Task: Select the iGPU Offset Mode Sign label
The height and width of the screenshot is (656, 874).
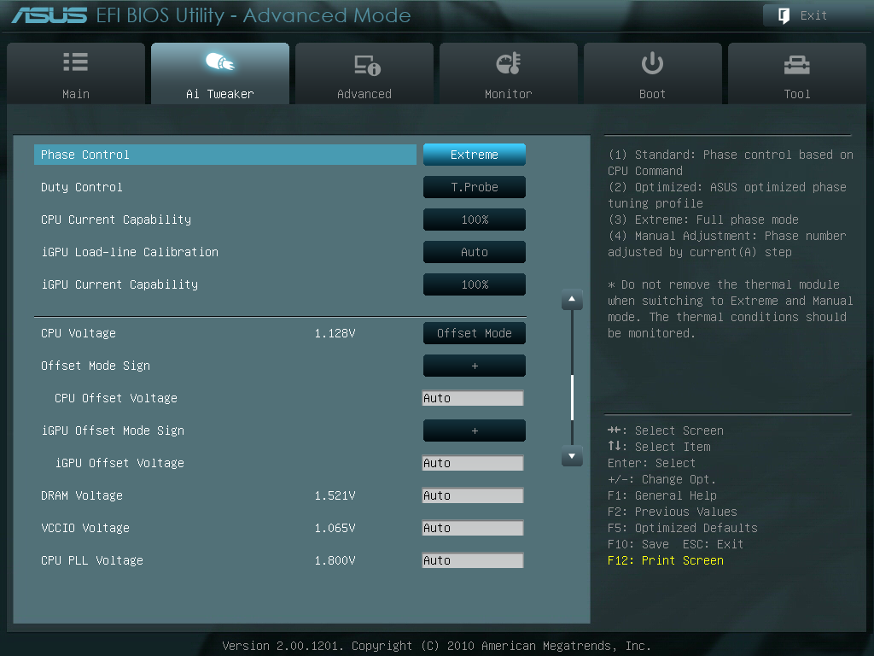Action: (x=113, y=430)
